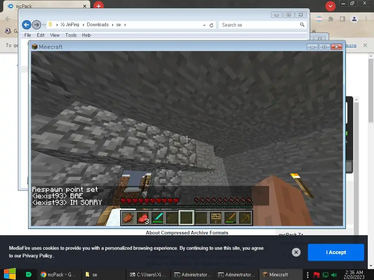Viewport: 374px width, 280px height.
Task: Click the network tray icon
Action: click(325, 275)
